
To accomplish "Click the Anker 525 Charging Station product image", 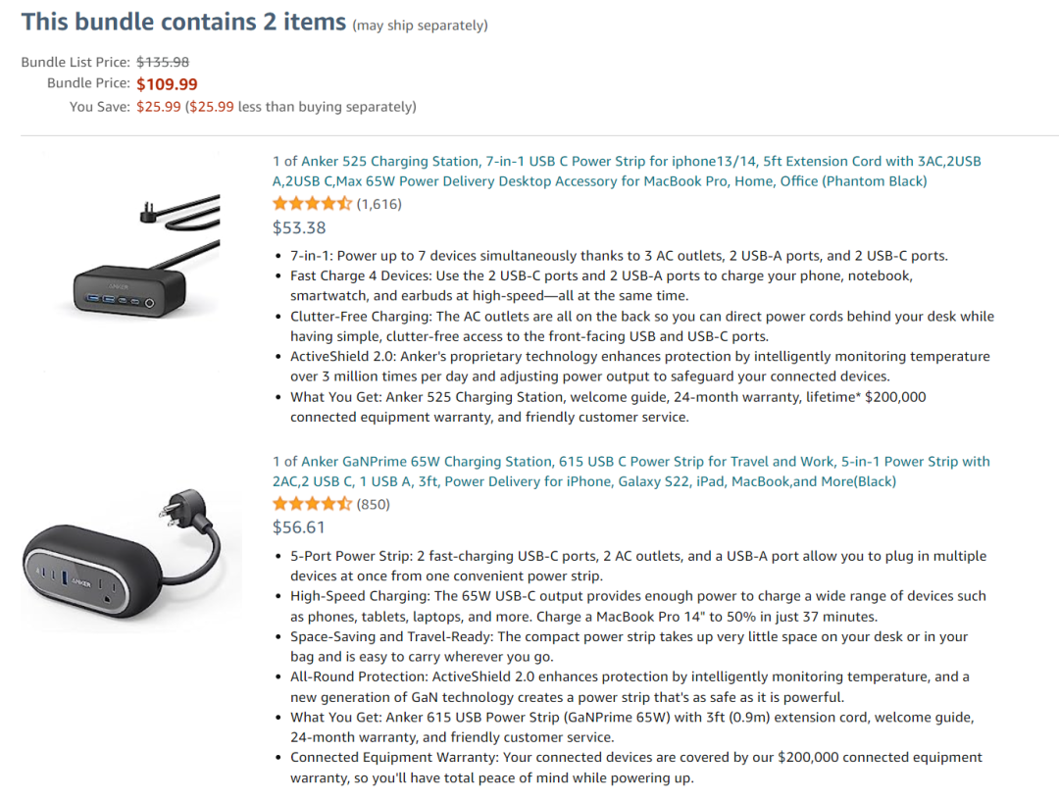I will tap(146, 257).
